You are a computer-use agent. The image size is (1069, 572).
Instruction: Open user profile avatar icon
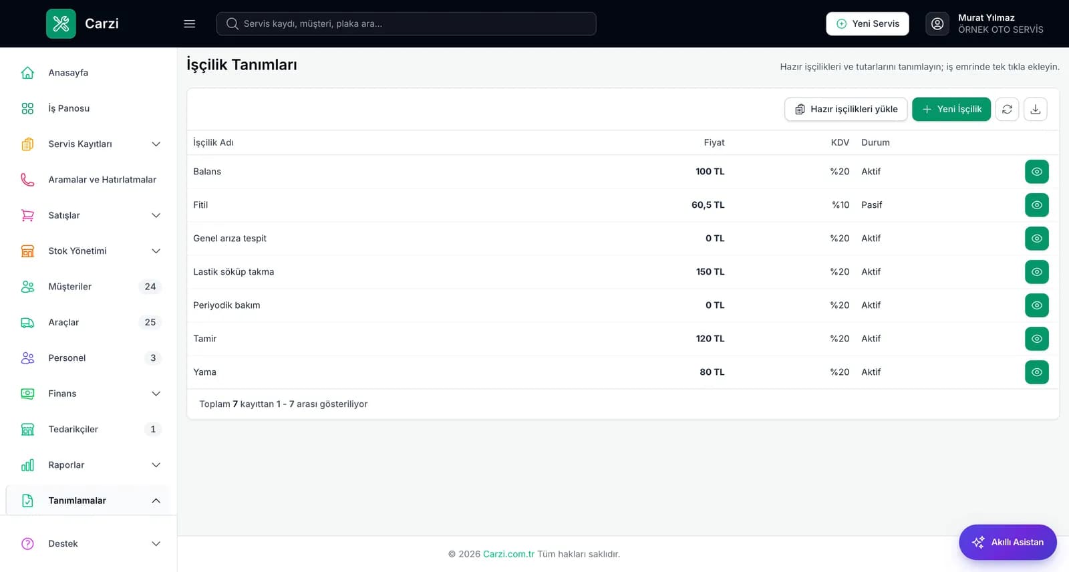[937, 23]
